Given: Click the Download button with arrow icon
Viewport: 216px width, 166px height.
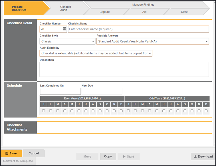Looking at the screenshot, I should 203,156.
